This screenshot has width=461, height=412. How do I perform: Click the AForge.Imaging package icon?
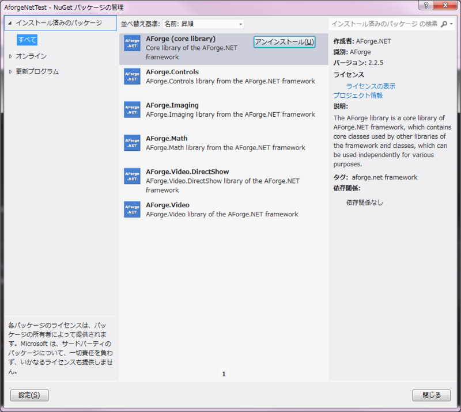pos(132,109)
